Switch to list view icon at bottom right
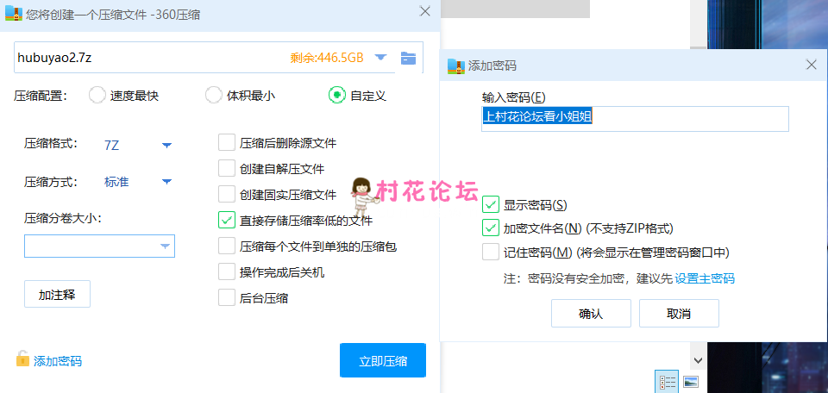This screenshot has height=393, width=828. [x=668, y=382]
